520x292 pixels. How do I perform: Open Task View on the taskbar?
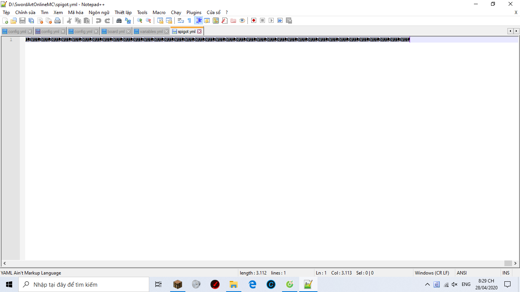coord(158,284)
